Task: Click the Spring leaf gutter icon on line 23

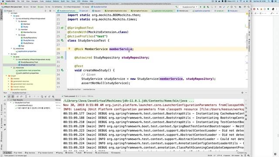Action: 62,28
